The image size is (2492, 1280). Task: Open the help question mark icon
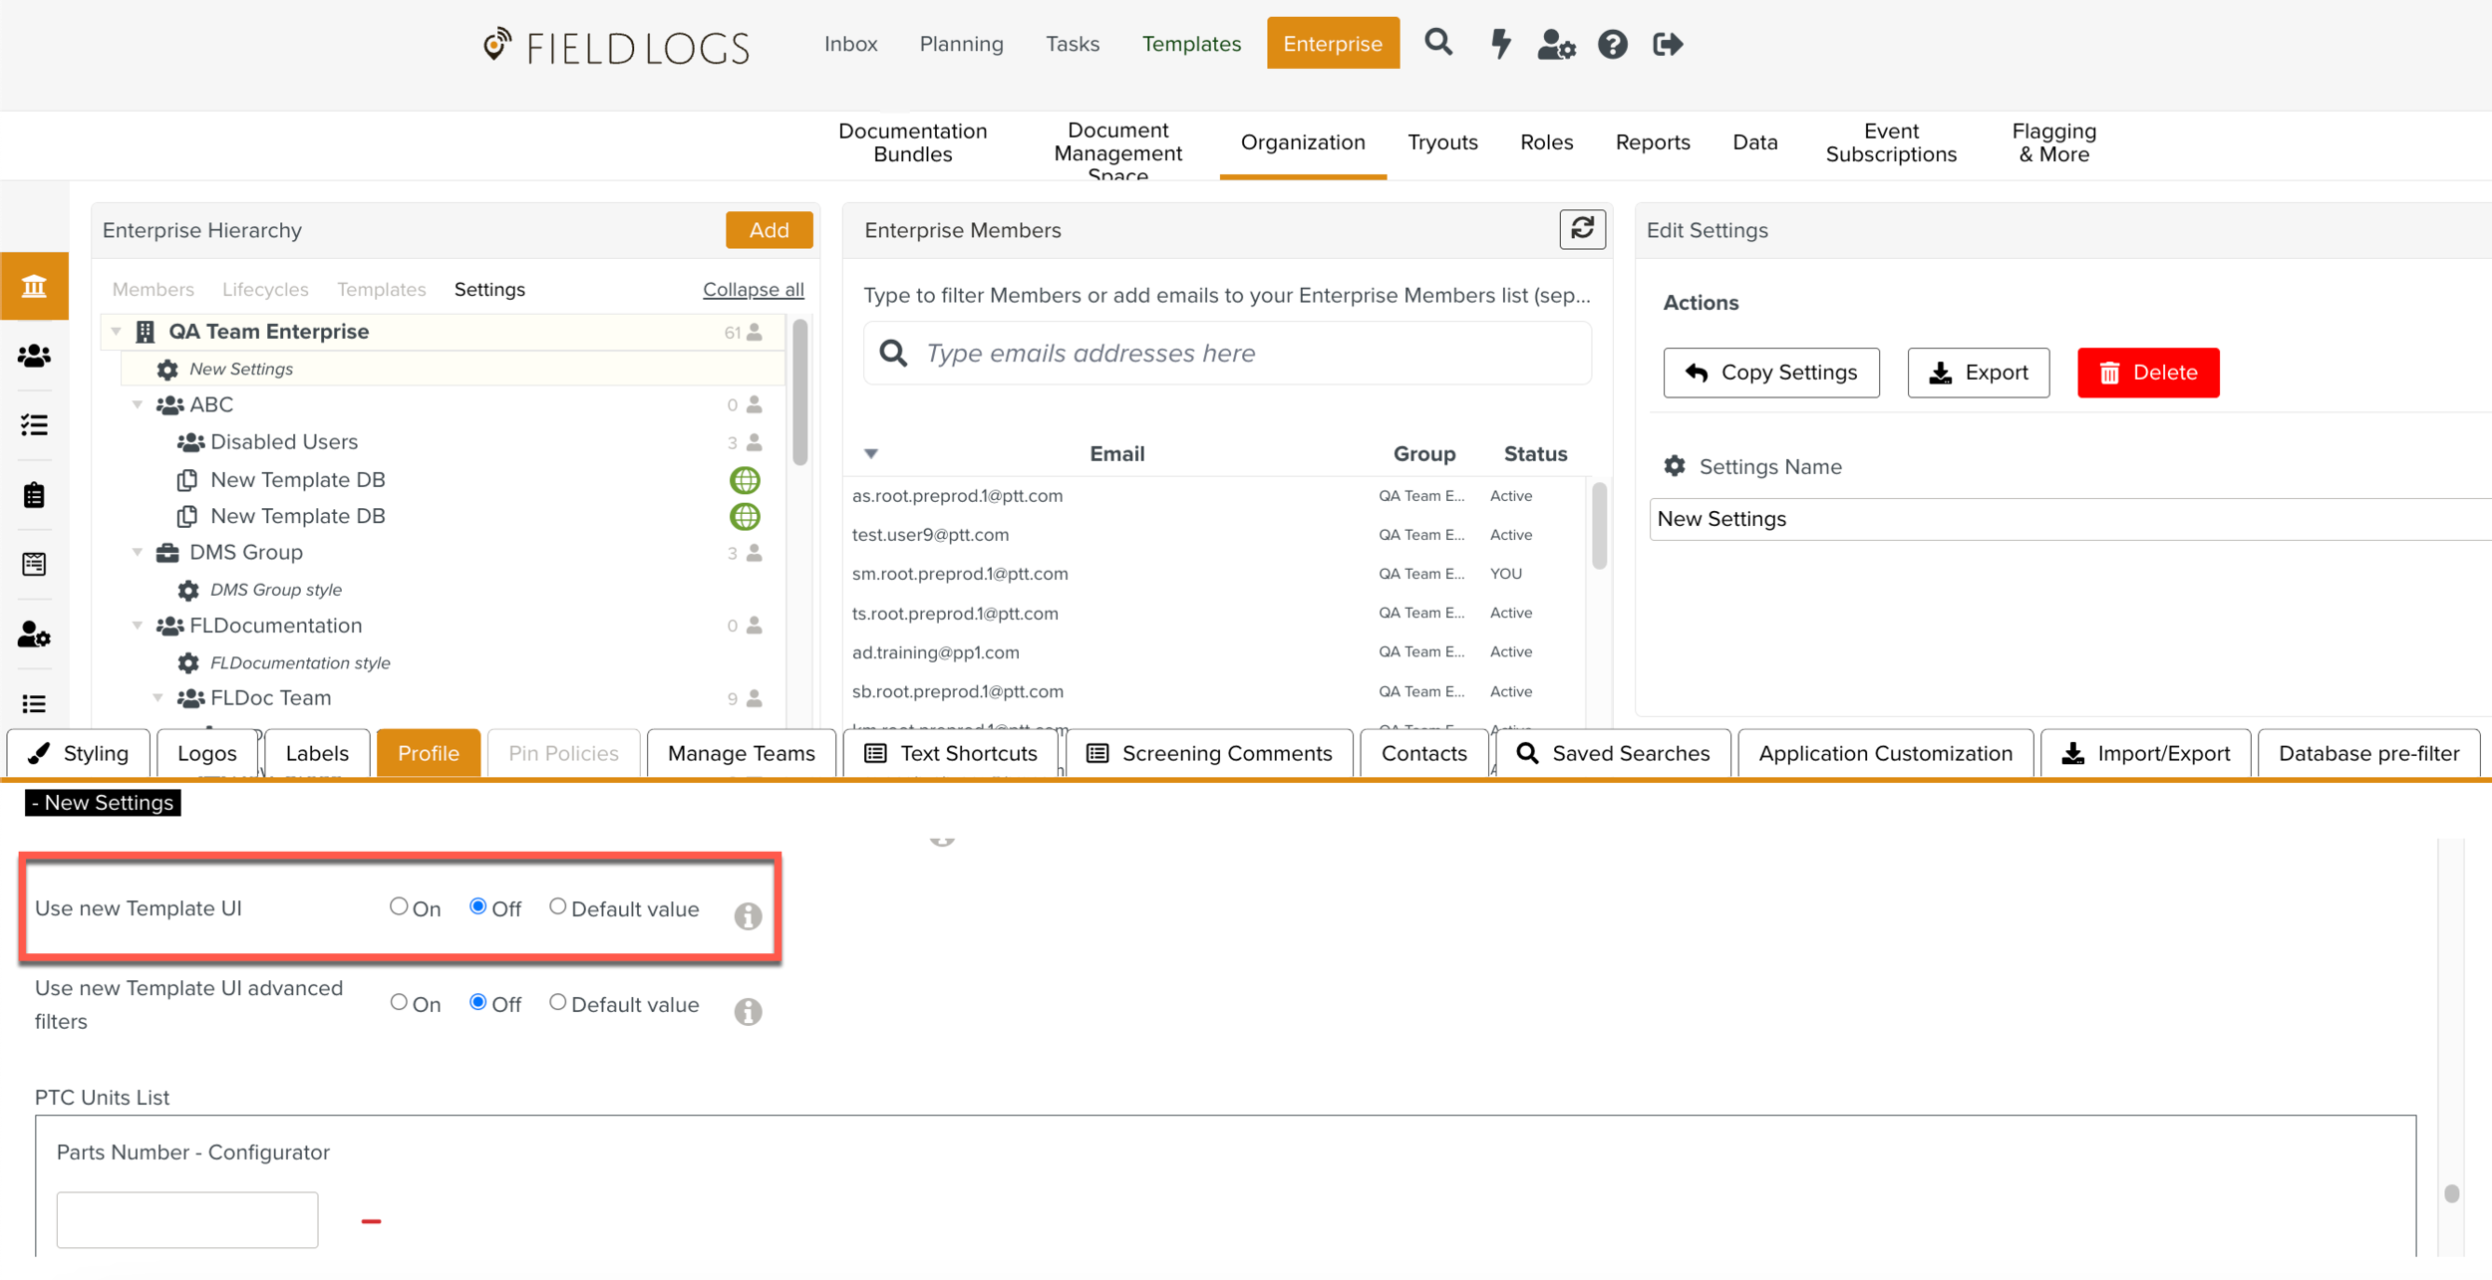[1612, 44]
